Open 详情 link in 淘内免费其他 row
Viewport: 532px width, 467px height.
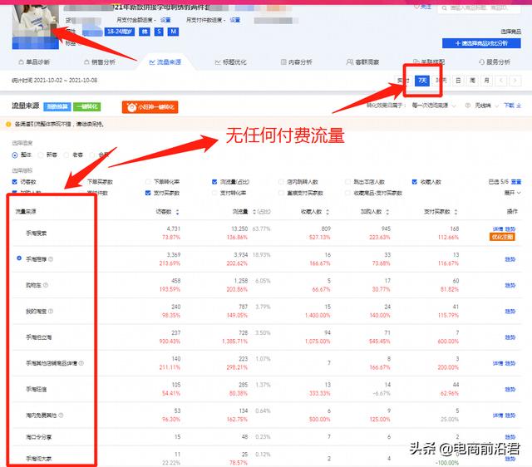click(497, 415)
